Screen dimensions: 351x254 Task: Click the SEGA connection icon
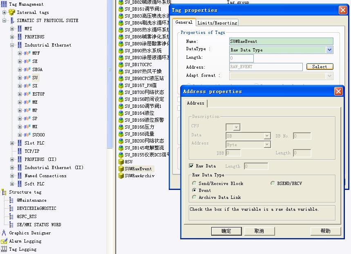click(27, 69)
